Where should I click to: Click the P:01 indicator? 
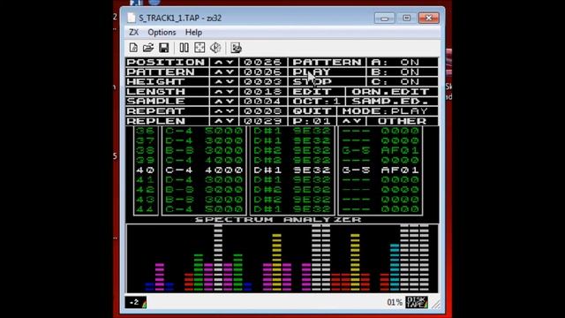point(312,121)
